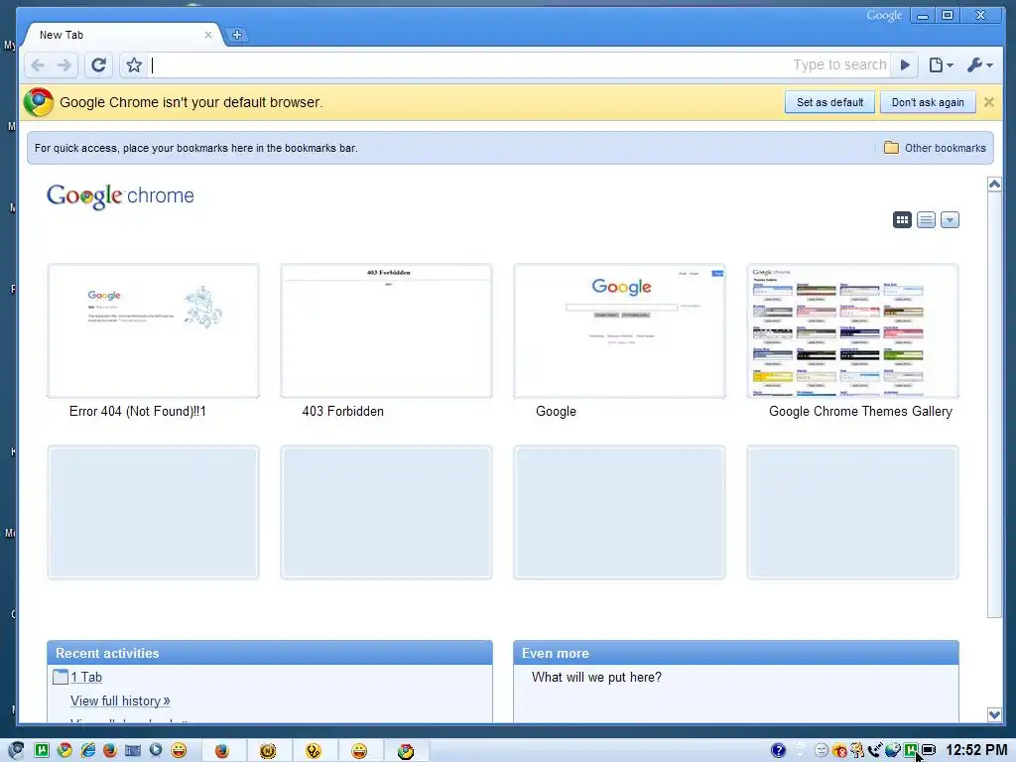Open the 403 Forbidden thumbnail
The height and width of the screenshot is (762, 1016).
tap(386, 330)
